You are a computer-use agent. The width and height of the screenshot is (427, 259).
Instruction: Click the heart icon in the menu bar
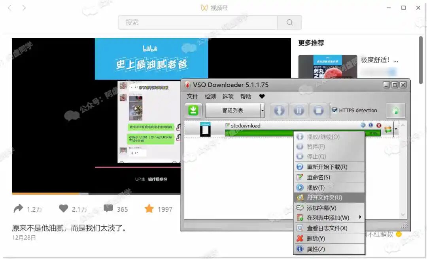[262, 96]
